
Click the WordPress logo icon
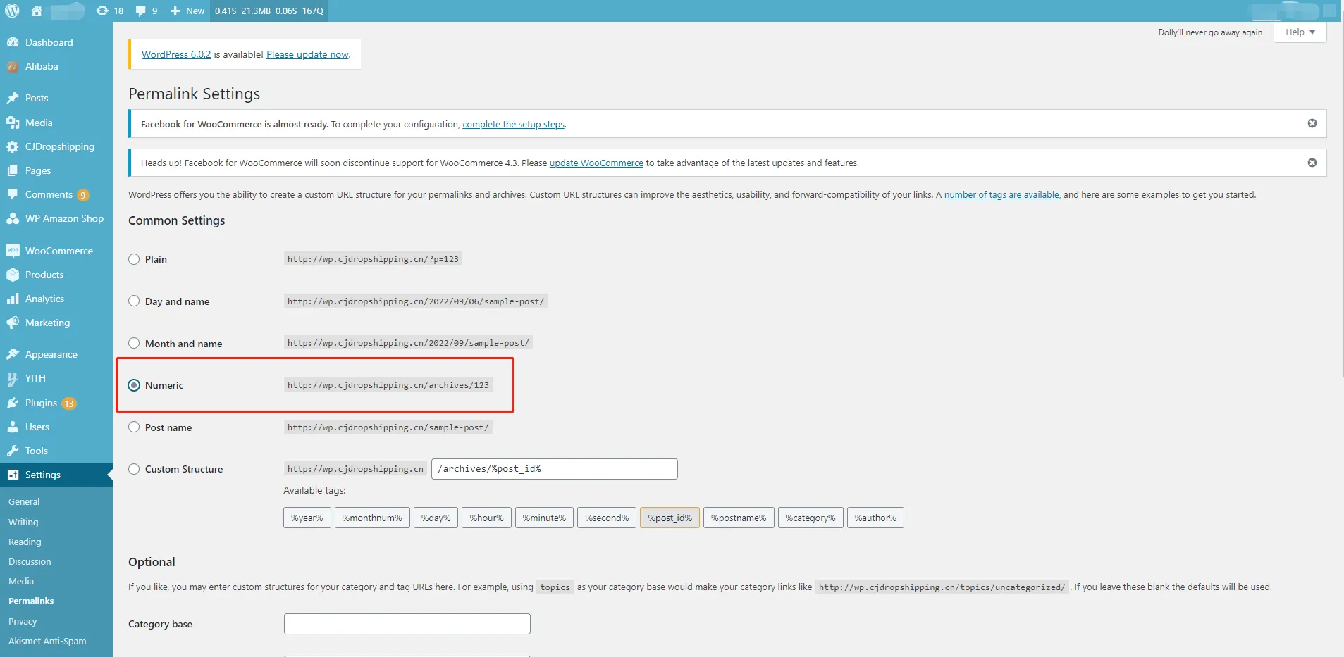tap(12, 11)
